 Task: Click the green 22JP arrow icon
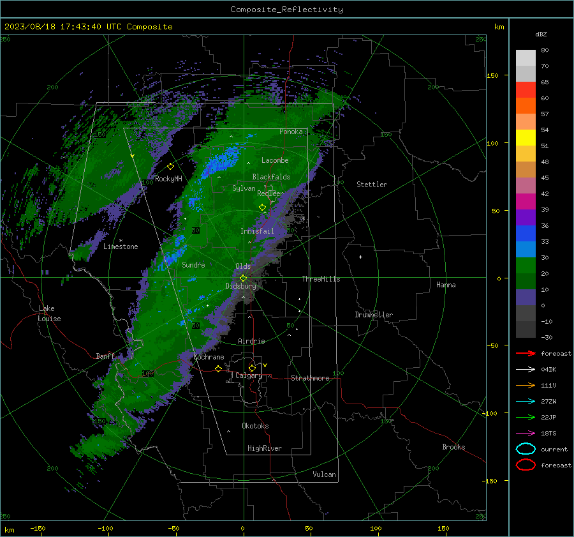[x=526, y=417]
